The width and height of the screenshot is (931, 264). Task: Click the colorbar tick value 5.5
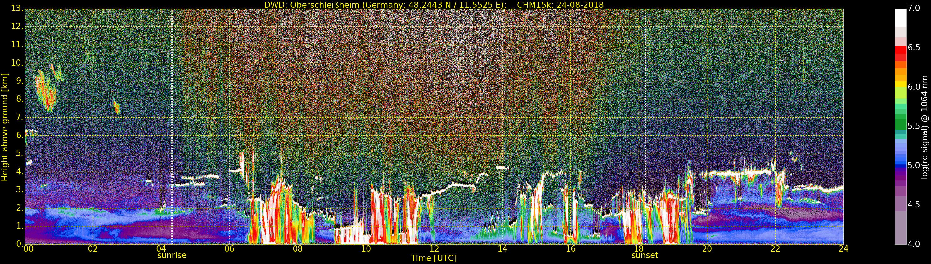click(x=914, y=126)
